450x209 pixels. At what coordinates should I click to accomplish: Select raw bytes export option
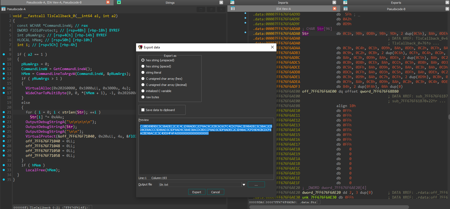point(150,97)
